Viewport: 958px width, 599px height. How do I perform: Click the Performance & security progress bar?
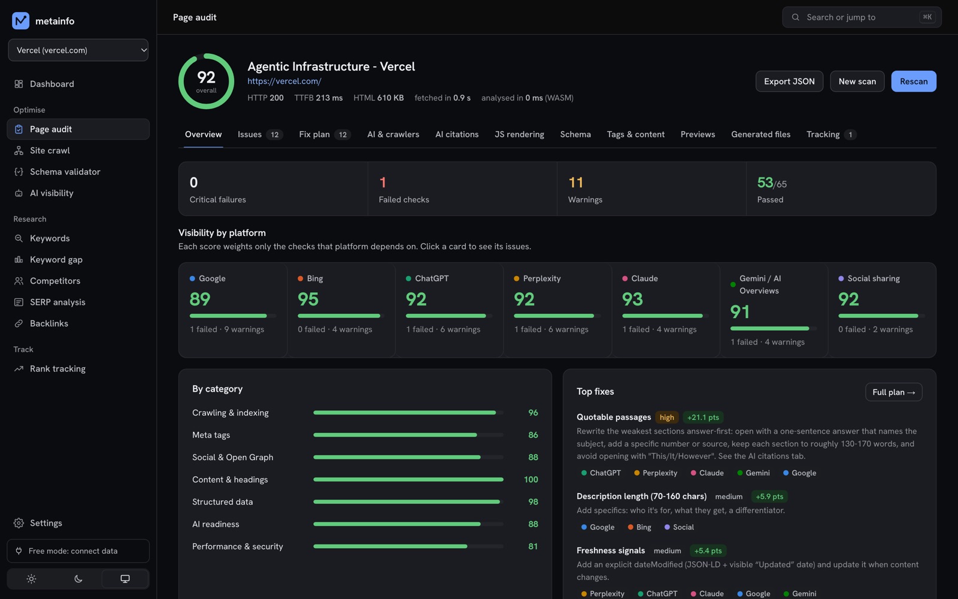click(408, 546)
